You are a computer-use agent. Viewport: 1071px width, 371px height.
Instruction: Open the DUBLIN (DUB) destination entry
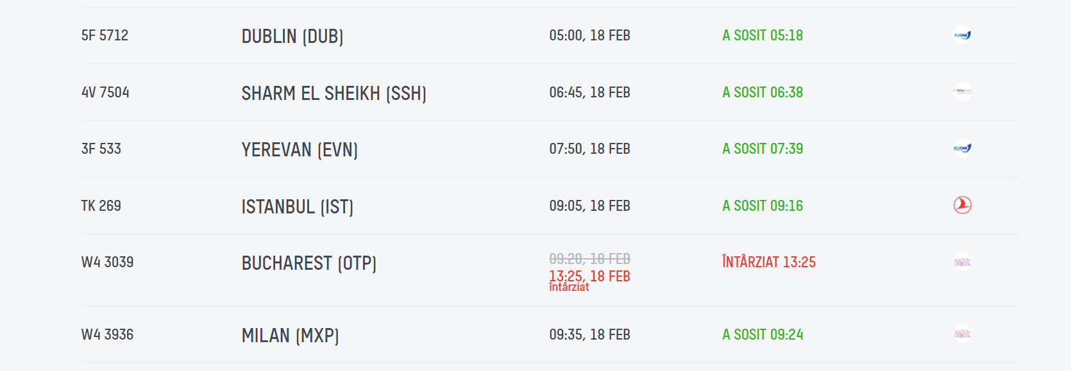[292, 36]
